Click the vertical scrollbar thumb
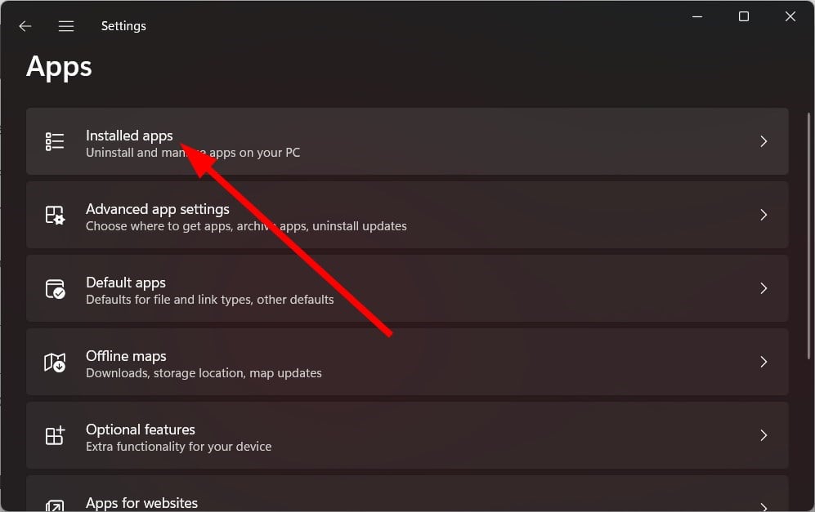 (x=808, y=236)
